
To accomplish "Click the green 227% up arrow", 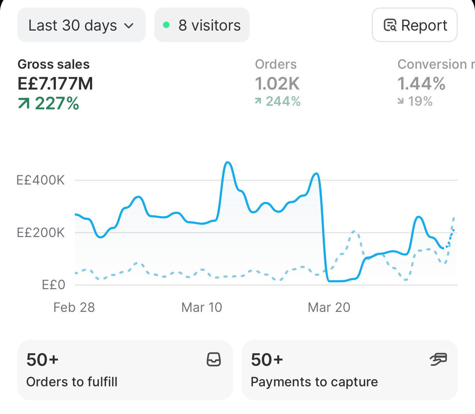I will 24,104.
